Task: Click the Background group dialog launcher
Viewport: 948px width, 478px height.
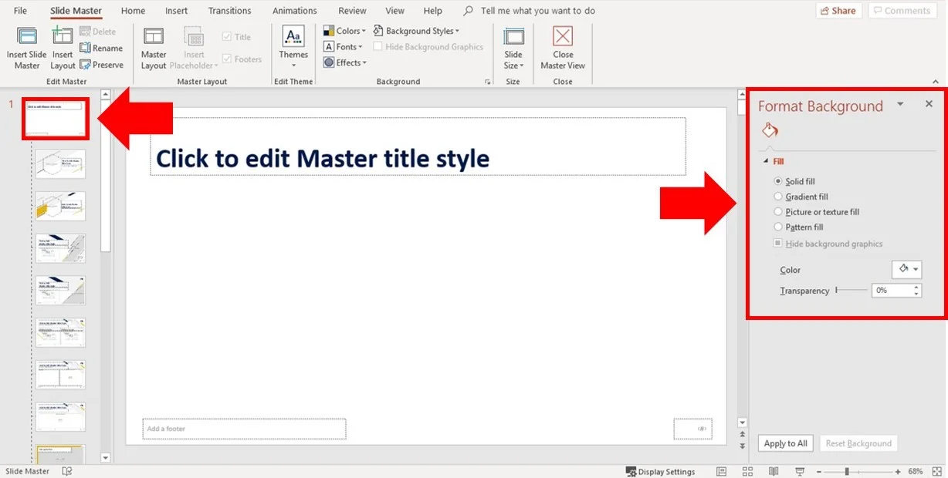Action: (487, 82)
